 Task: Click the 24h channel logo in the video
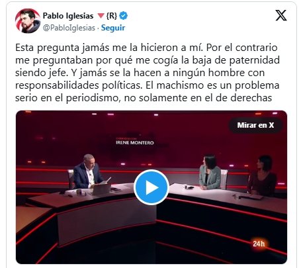[259, 244]
